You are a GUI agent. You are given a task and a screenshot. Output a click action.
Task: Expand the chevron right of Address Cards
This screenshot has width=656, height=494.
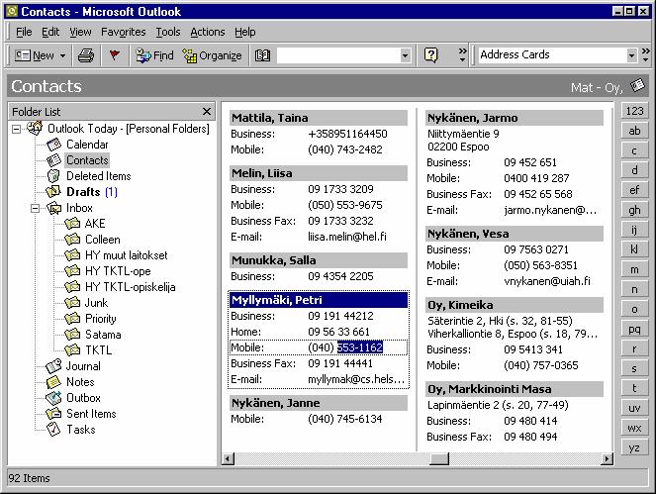pos(645,54)
